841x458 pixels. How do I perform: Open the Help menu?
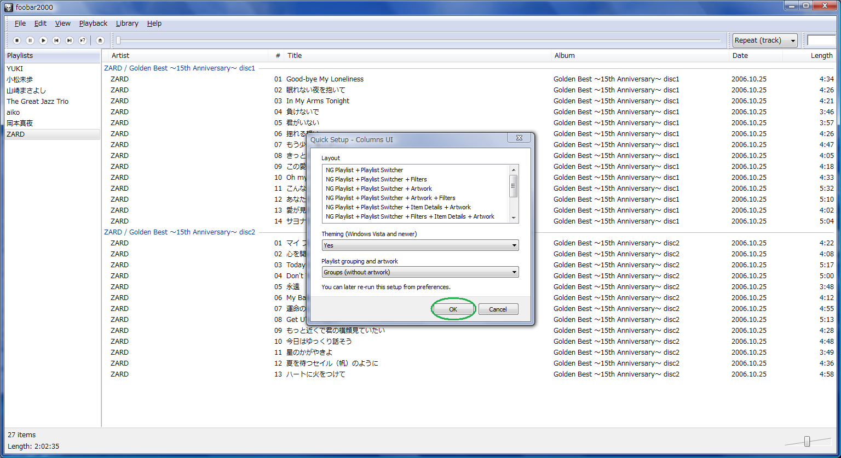tap(154, 24)
